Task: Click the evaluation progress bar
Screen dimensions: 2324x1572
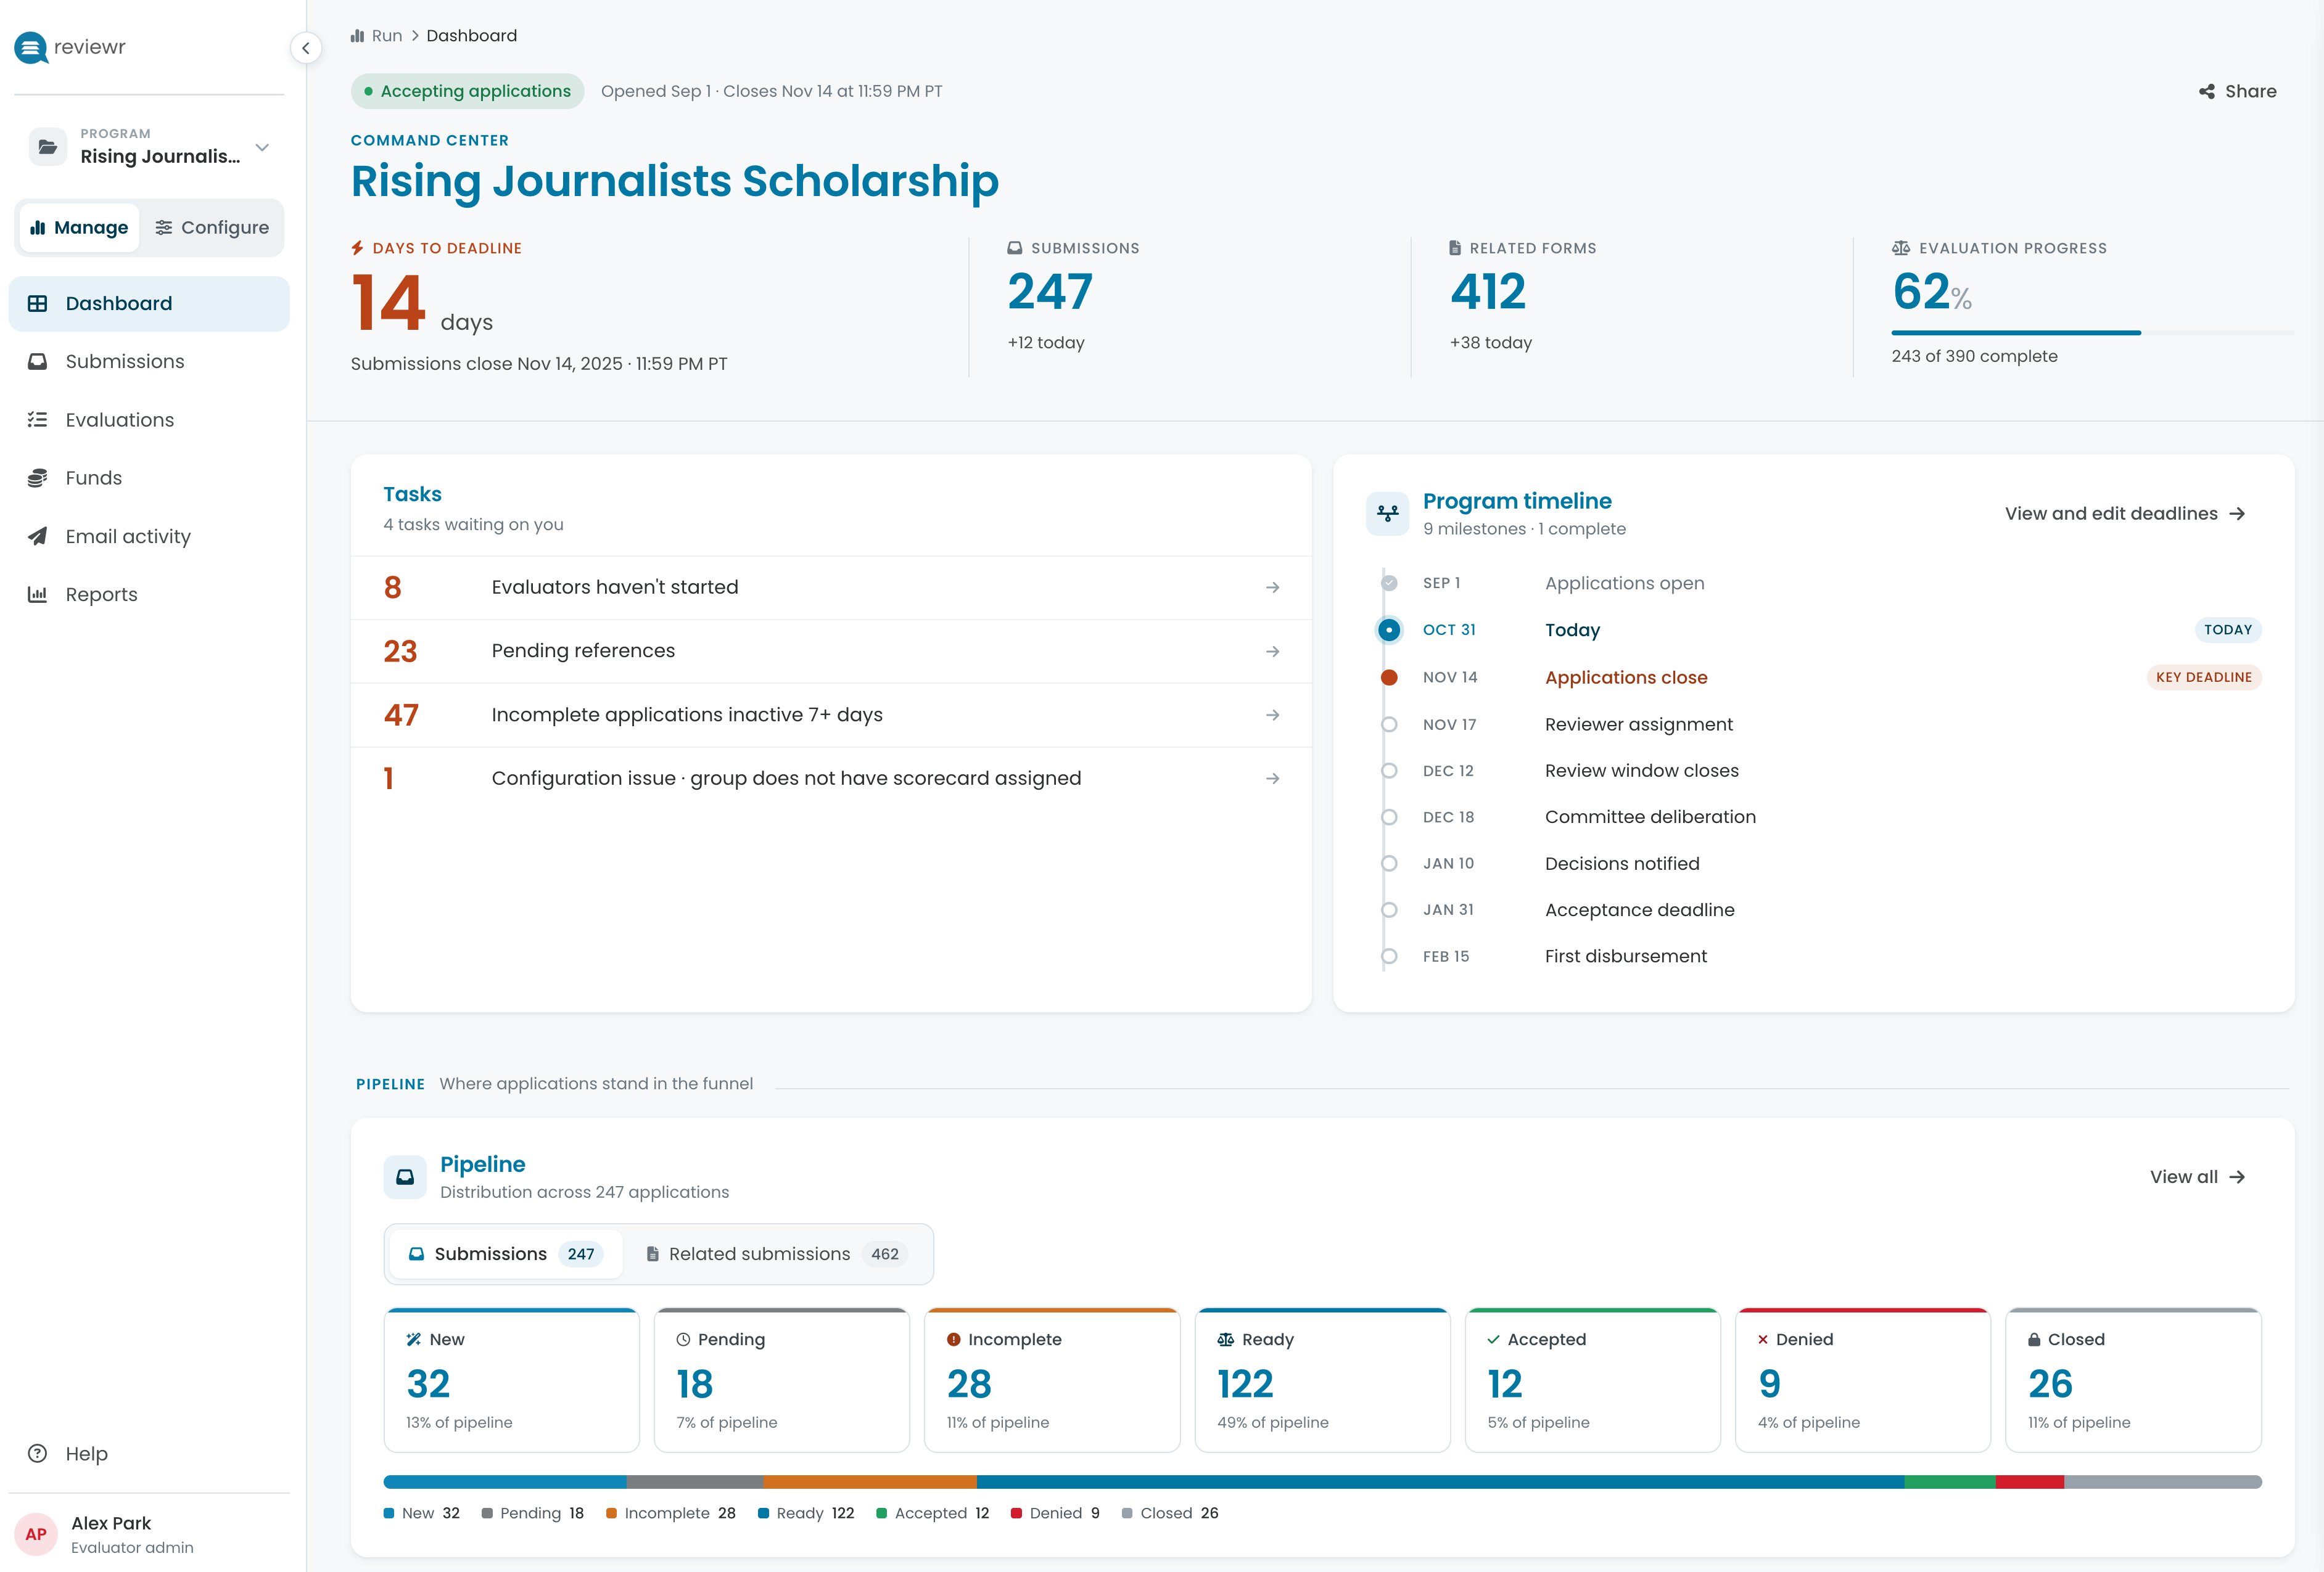Action: tap(2092, 333)
